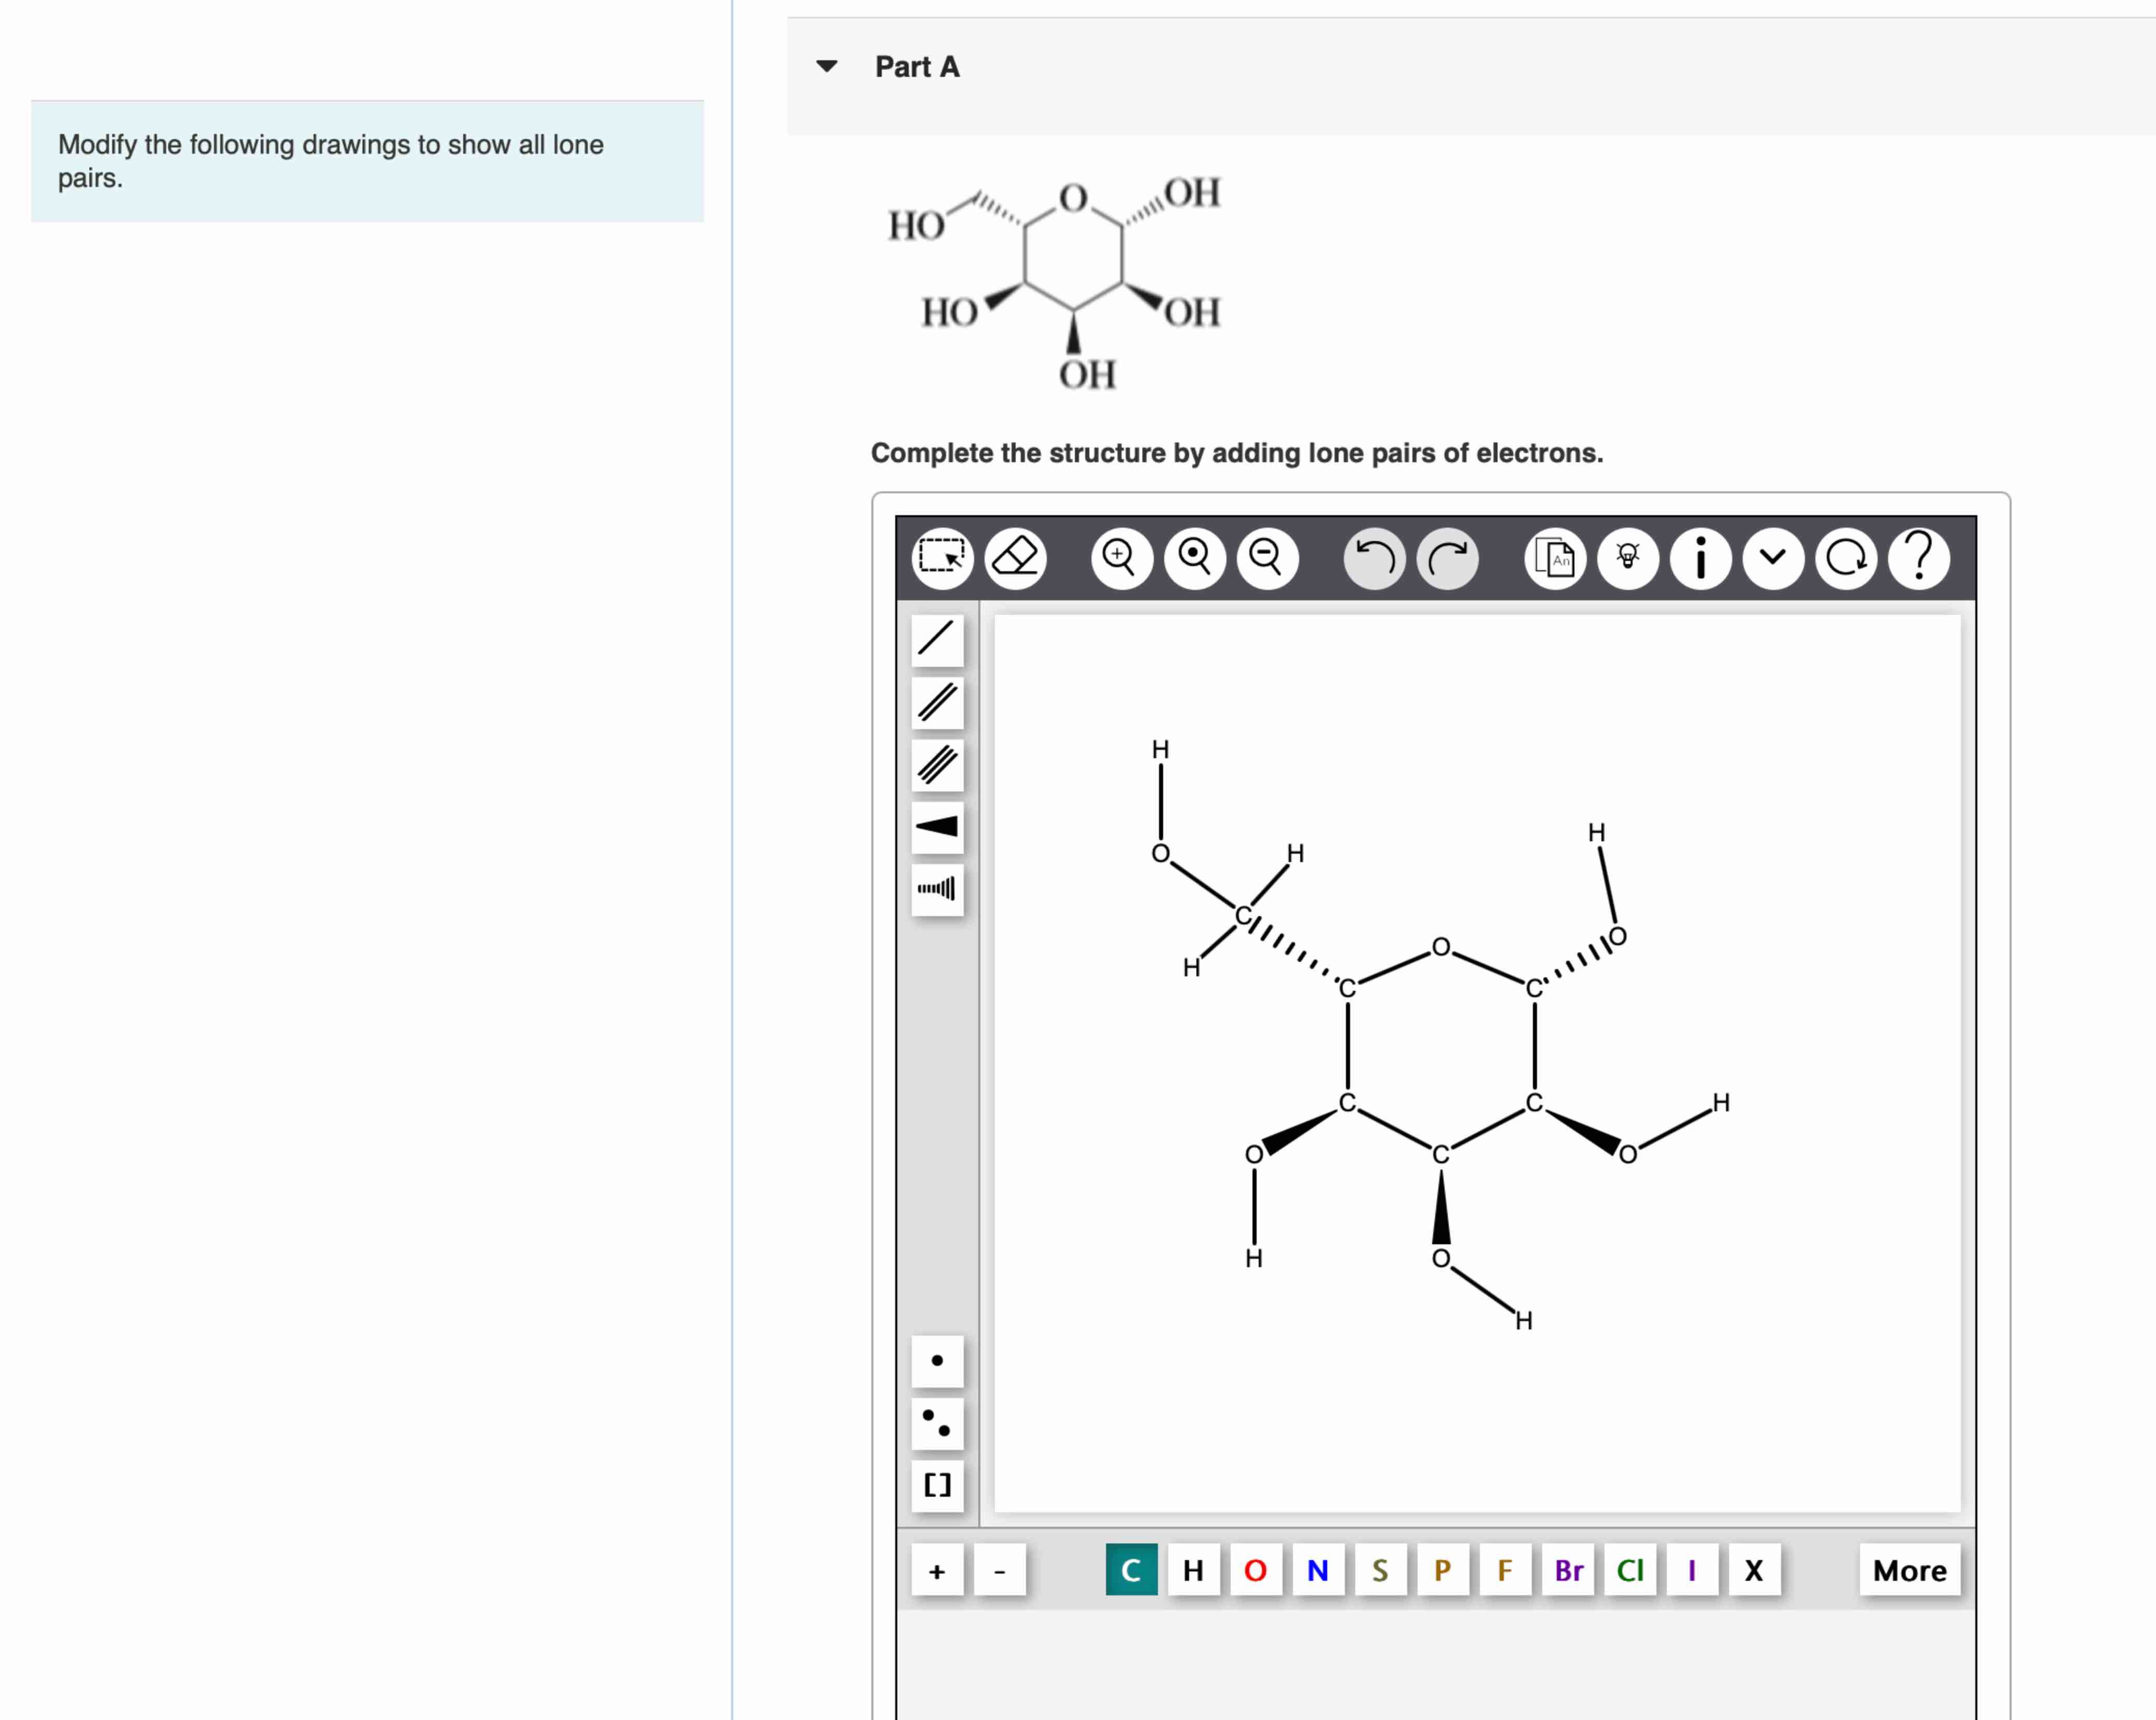Open the hint lightbulb
Screen dimensions: 2156x1720
click(1627, 558)
